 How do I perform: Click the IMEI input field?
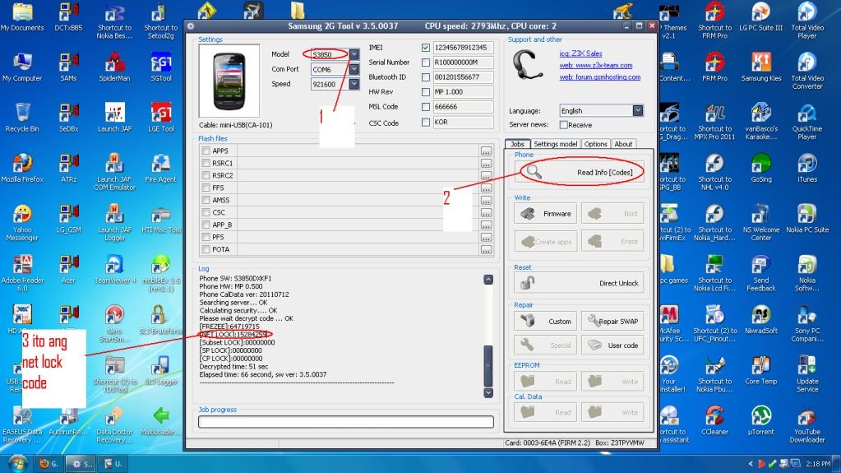tap(462, 48)
